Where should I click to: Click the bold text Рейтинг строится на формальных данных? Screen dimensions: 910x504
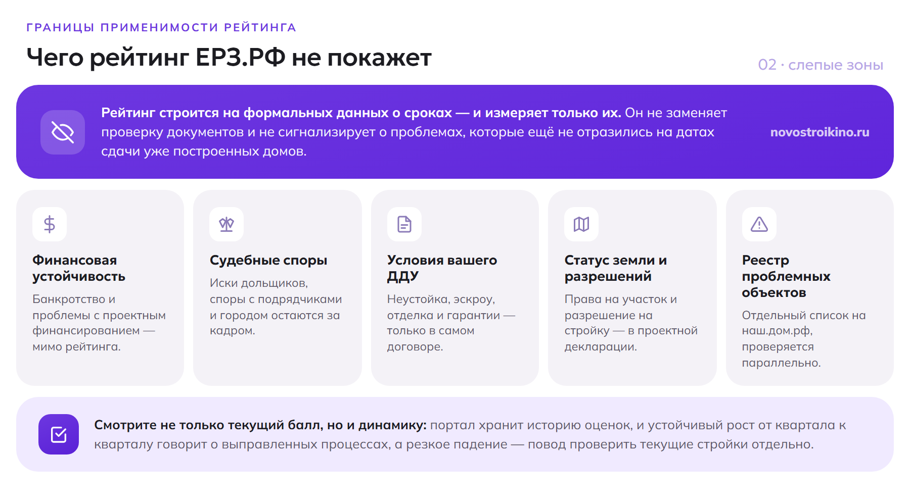point(361,113)
